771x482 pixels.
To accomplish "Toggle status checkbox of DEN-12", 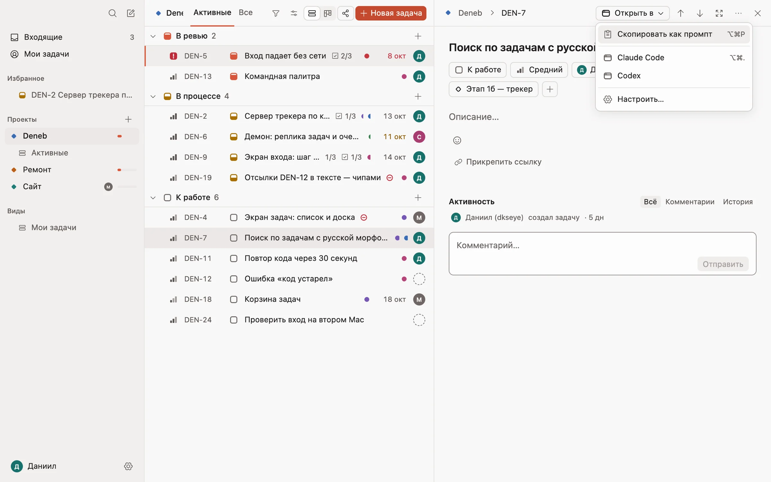I will 234,279.
